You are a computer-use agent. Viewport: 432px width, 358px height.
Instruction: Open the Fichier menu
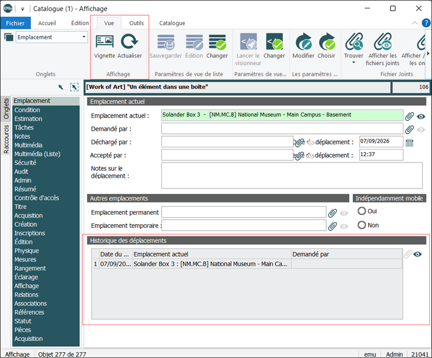pos(16,23)
